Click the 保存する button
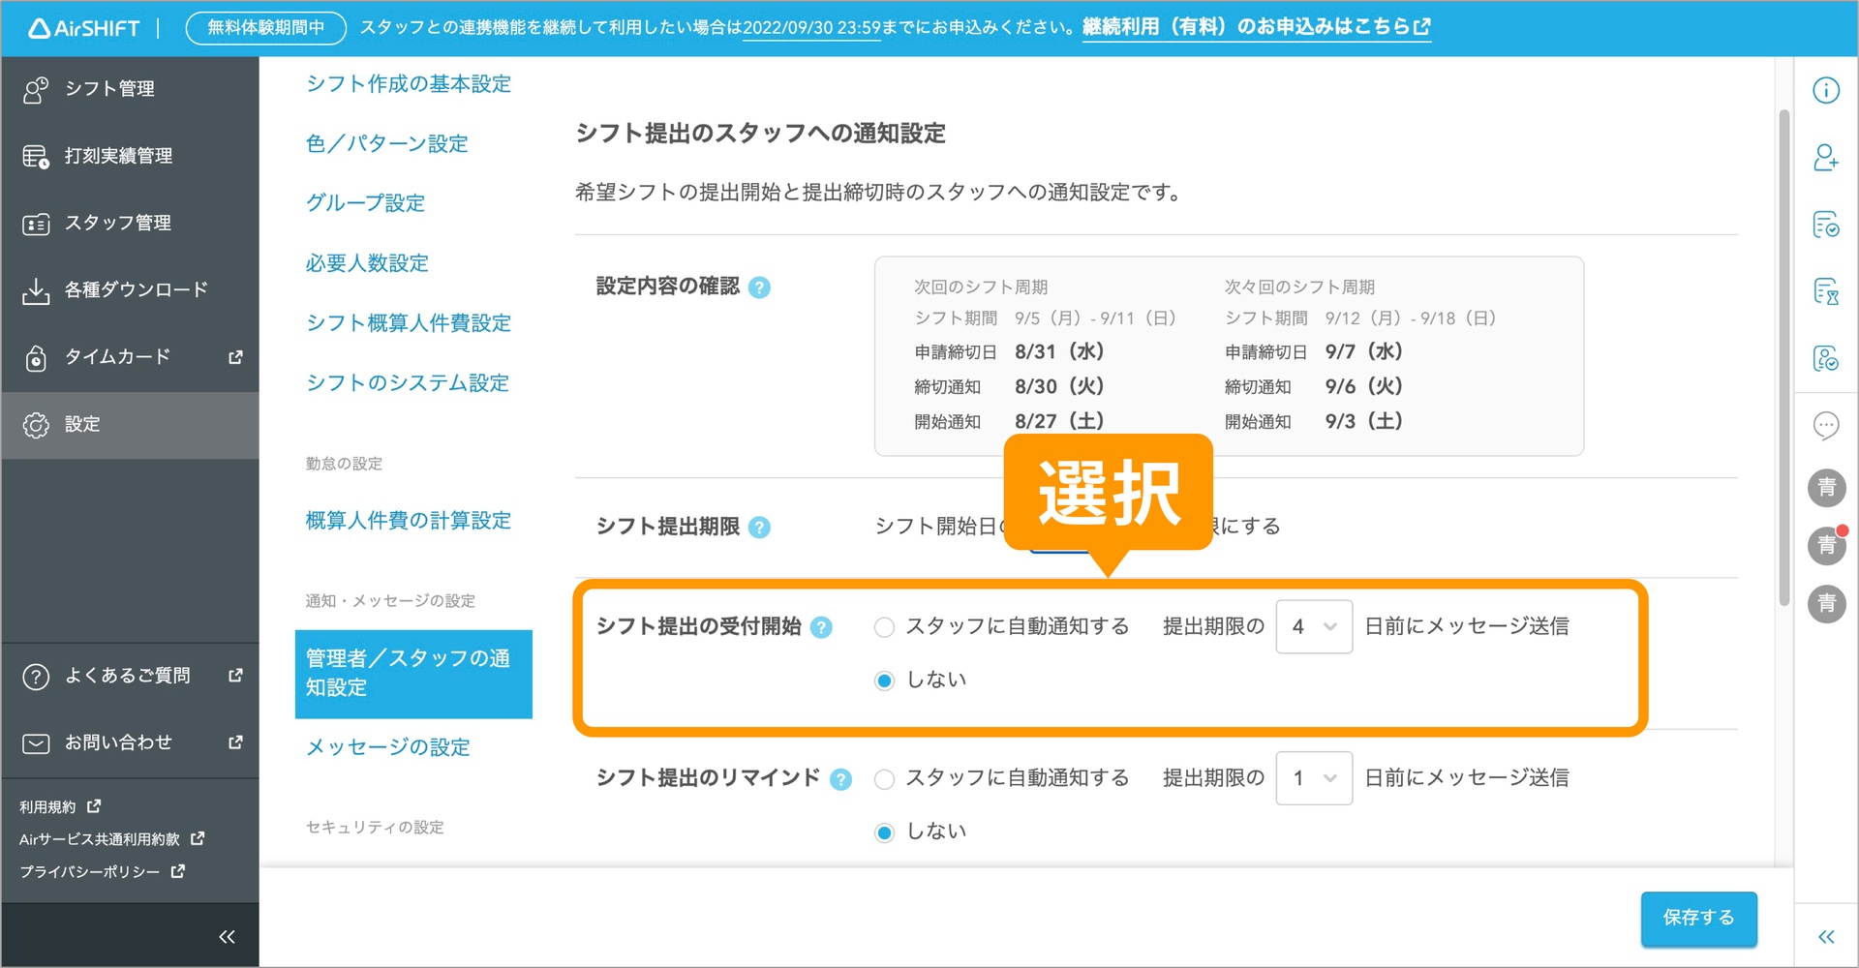The image size is (1859, 968). coord(1697,919)
